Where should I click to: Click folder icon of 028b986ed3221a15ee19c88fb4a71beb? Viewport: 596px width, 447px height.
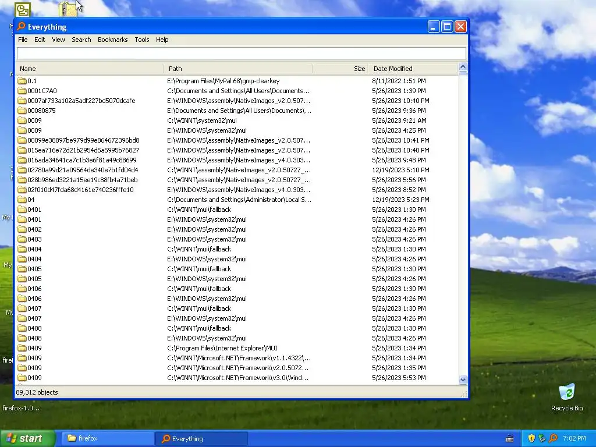pos(22,180)
